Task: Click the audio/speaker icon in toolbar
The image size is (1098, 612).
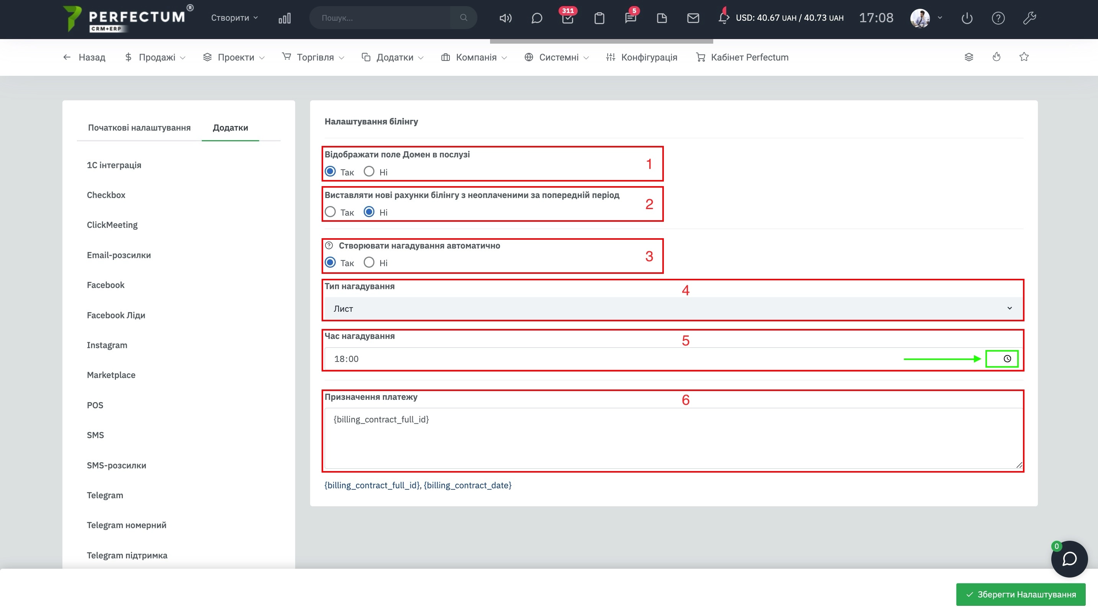Action: point(505,17)
